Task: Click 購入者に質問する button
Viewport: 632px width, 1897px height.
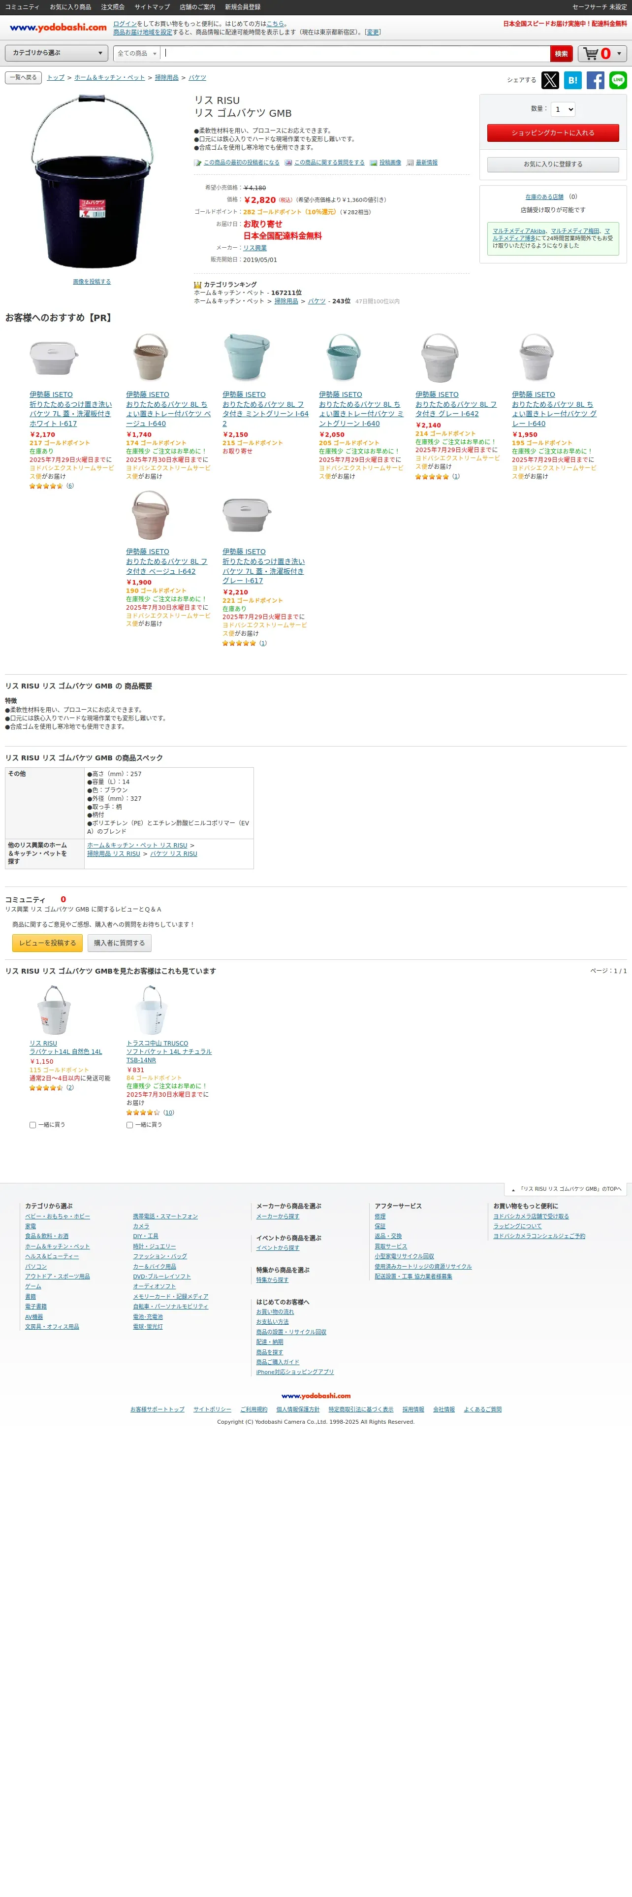Action: 119,943
